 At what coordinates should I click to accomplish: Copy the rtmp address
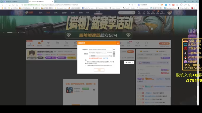(x=114, y=49)
